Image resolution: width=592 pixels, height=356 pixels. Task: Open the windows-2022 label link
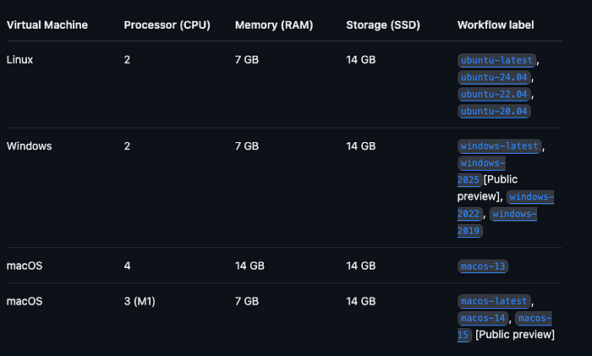[x=531, y=197]
